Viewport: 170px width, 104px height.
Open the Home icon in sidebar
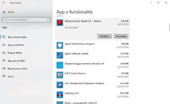(4, 12)
